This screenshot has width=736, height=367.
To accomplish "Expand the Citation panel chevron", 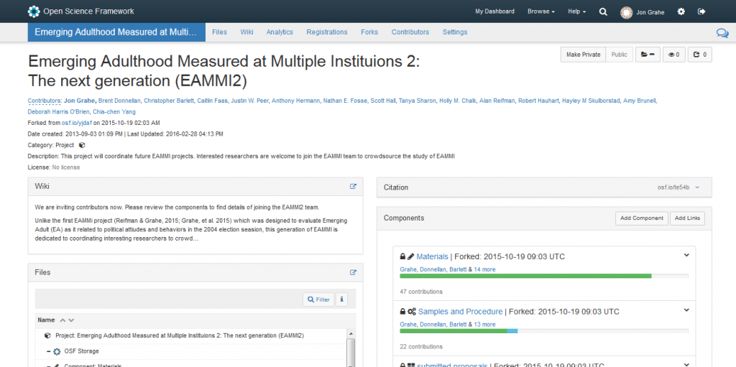I will tap(697, 187).
